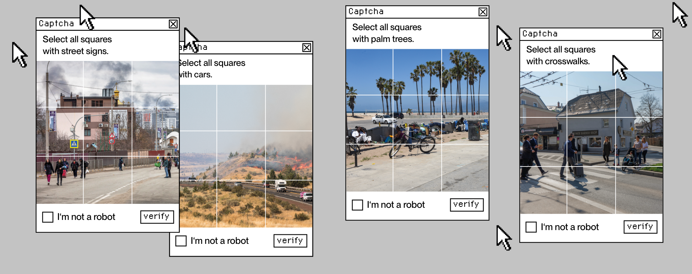This screenshot has width=692, height=274.
Task: Close the palm trees captcha window
Action: [483, 12]
